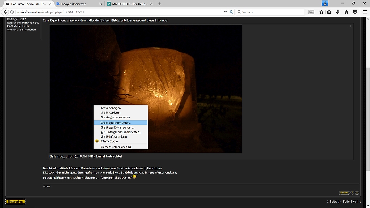Click the envelope mail icon in the toolbar
Viewport: 370px width, 208px height.
[x=311, y=12]
